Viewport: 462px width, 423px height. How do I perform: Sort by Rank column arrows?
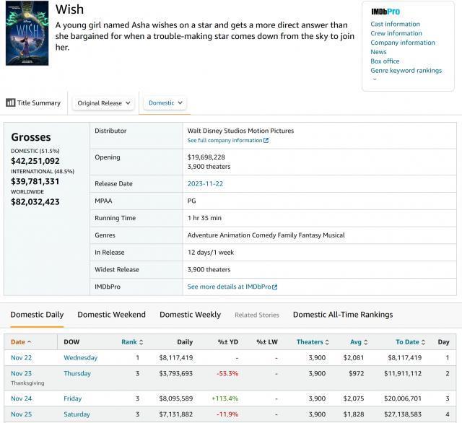(141, 342)
